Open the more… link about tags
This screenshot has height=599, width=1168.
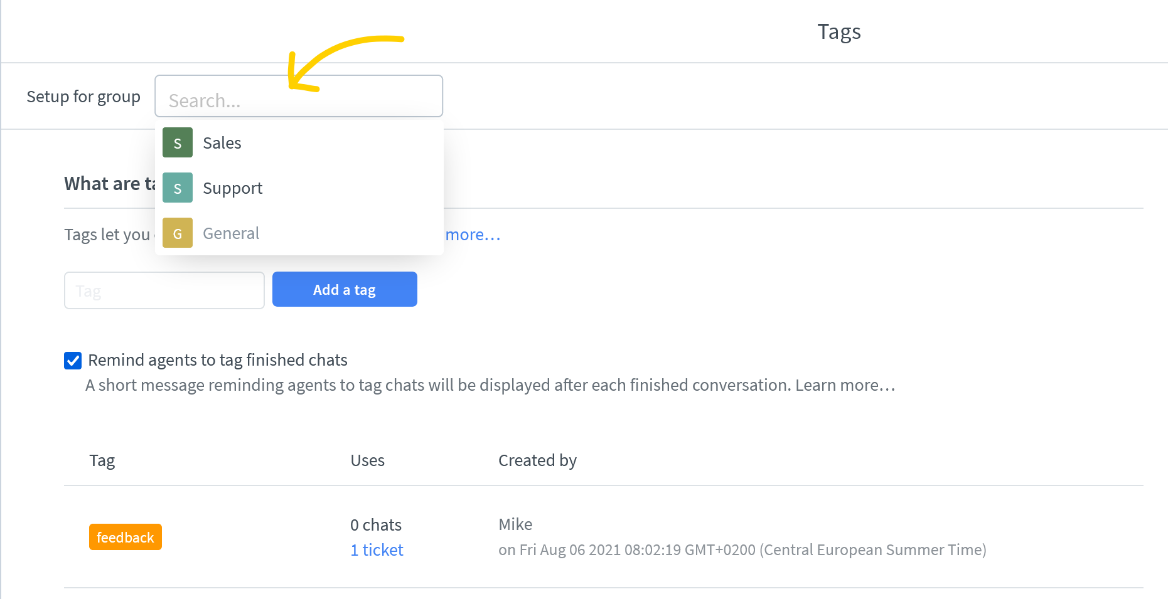pyautogui.click(x=473, y=235)
